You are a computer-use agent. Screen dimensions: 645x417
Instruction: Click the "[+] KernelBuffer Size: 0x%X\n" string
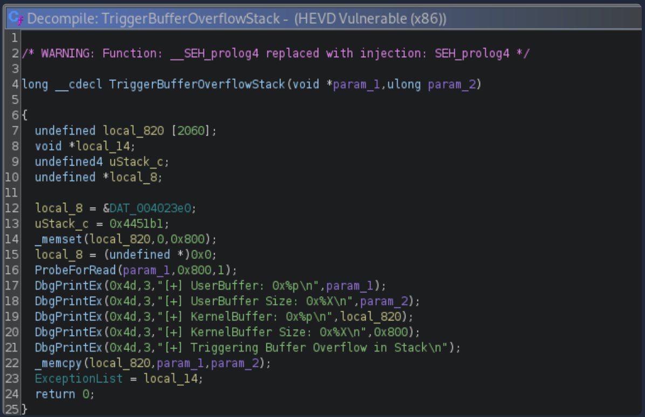(262, 332)
